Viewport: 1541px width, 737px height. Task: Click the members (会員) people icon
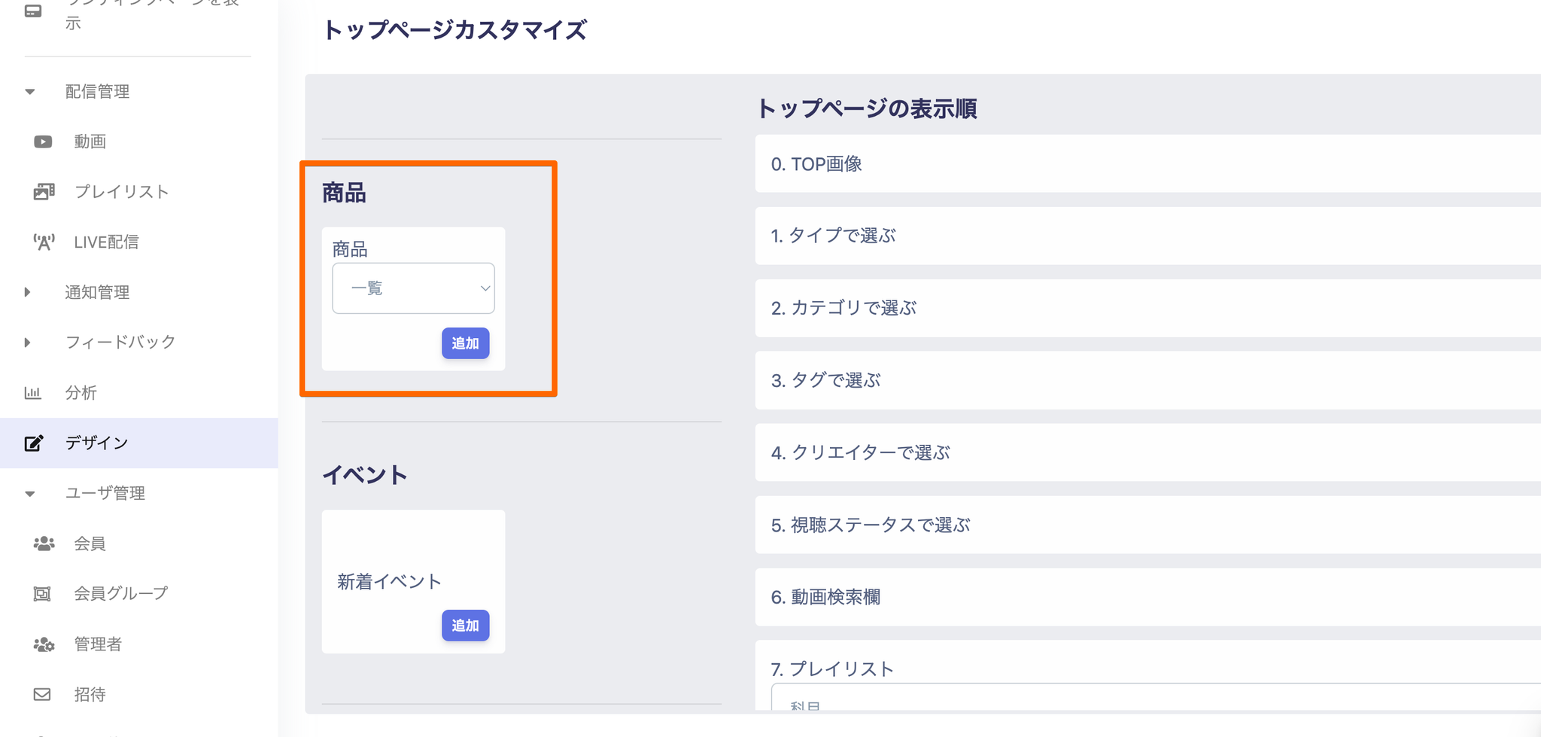click(x=44, y=544)
